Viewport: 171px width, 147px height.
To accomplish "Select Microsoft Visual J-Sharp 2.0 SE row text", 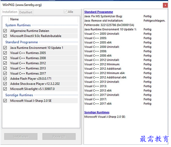I will tap(31, 101).
